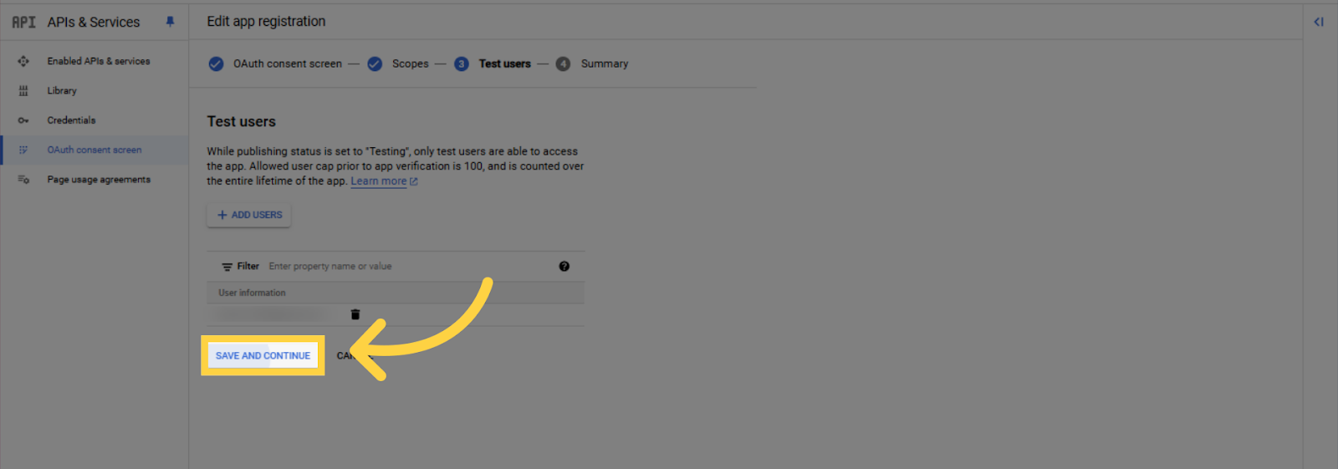Image resolution: width=1338 pixels, height=469 pixels.
Task: Click the filter lines icon
Action: coord(227,267)
